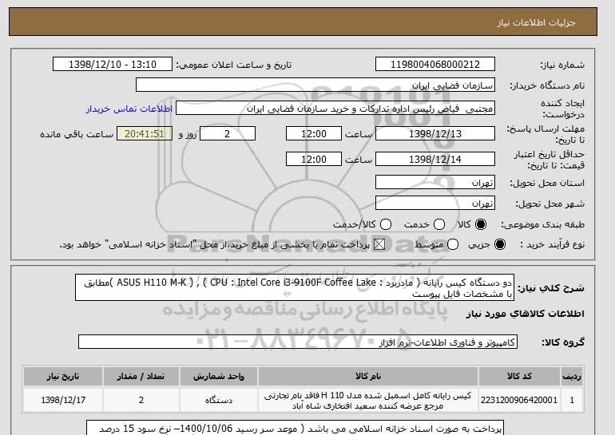This screenshot has height=435, width=615.
Task: Click the ردیف column header
Action: [x=572, y=376]
